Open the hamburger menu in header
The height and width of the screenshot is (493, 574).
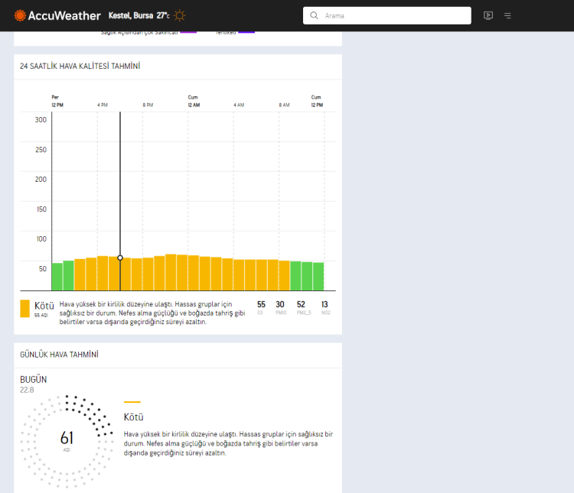click(507, 15)
